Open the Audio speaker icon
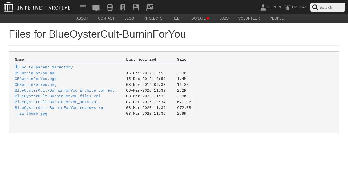348x182 pixels. pyautogui.click(x=123, y=8)
